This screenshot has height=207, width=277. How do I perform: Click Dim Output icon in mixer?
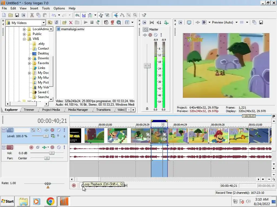pyautogui.click(x=159, y=22)
